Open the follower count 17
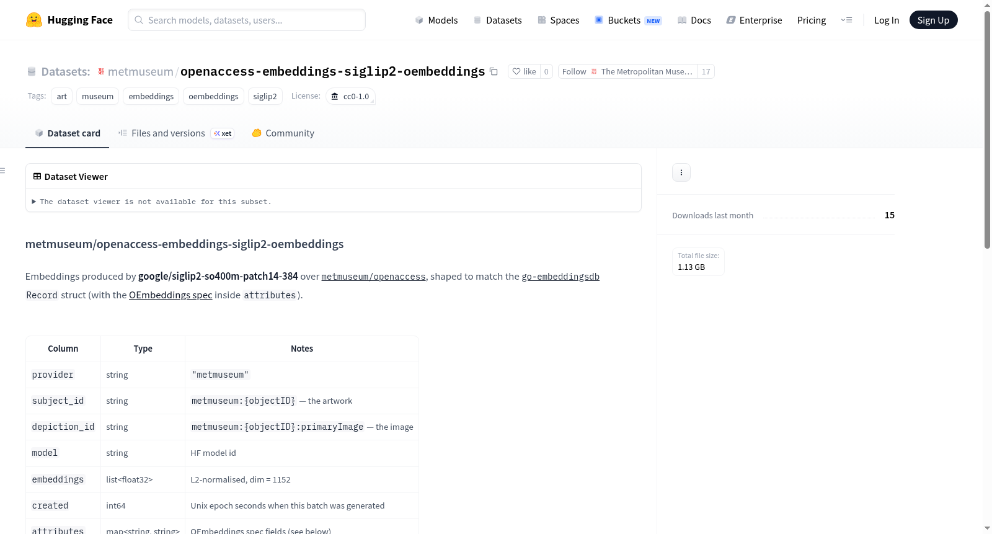The image size is (992, 534). [706, 71]
